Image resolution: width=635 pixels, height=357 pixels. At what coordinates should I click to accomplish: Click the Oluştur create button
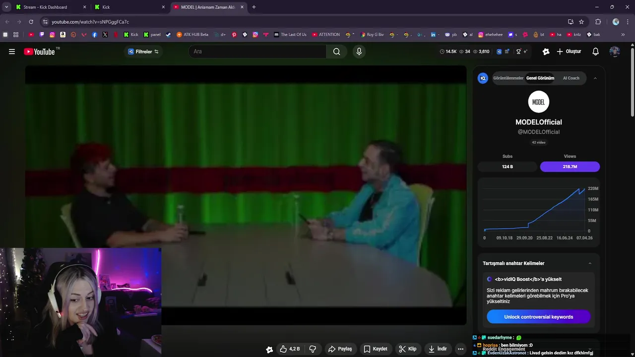[x=569, y=52]
